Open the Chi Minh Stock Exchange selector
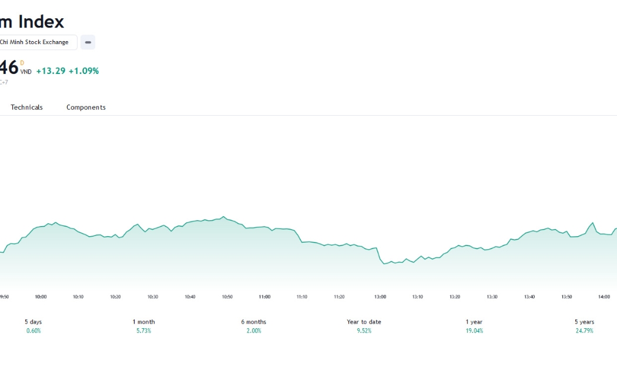Image resolution: width=617 pixels, height=370 pixels. 38,42
